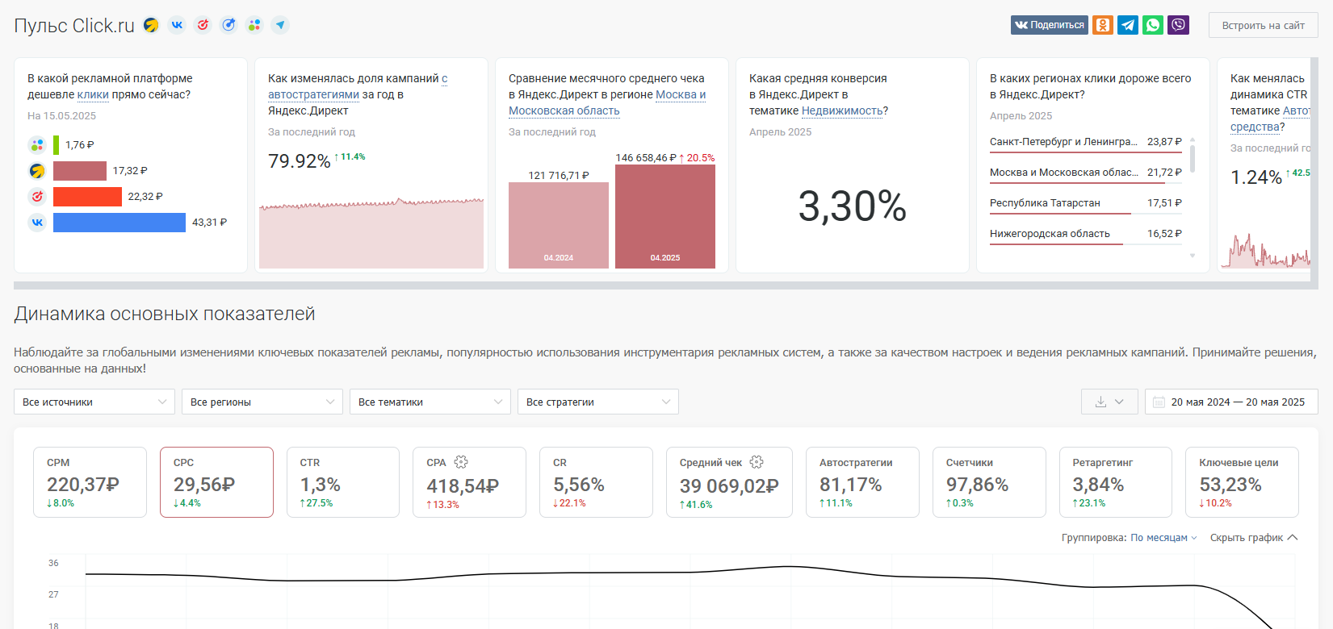The height and width of the screenshot is (629, 1333).
Task: Click the клики link in the first card
Action: (x=93, y=94)
